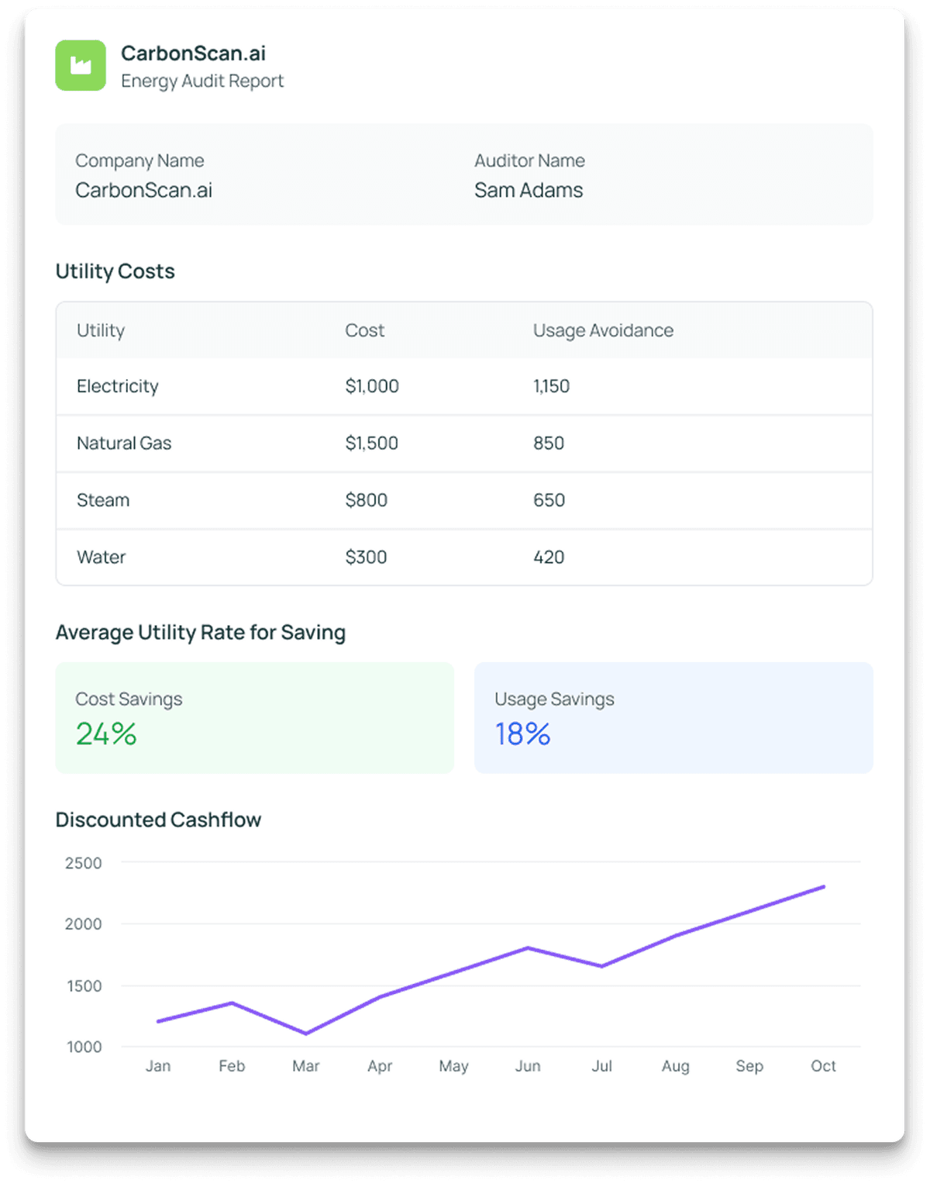
Task: Open the Cost Savings 24% card
Action: (x=253, y=716)
